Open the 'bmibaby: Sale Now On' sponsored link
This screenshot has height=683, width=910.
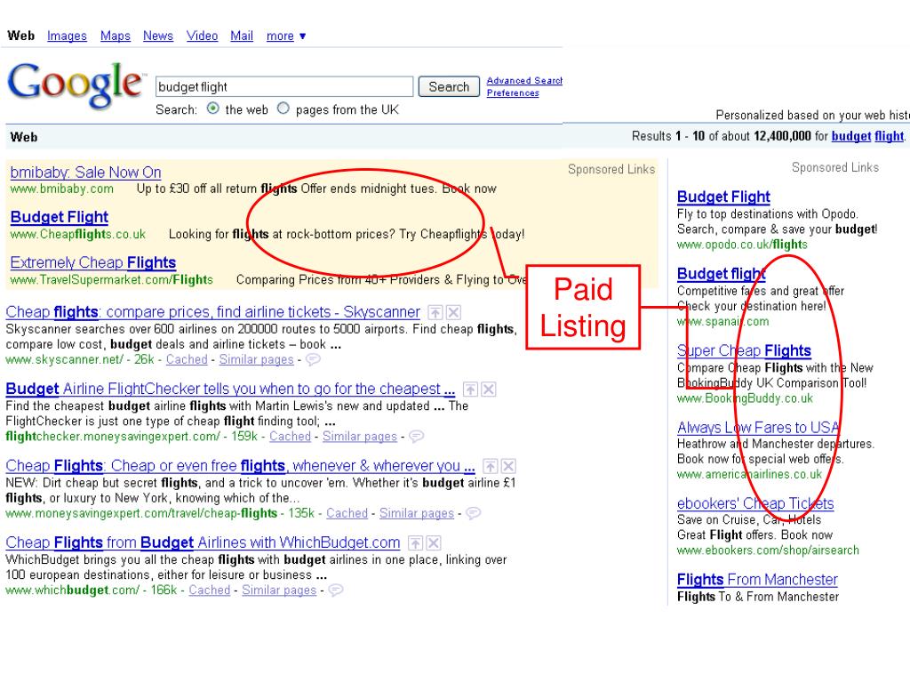coord(85,173)
